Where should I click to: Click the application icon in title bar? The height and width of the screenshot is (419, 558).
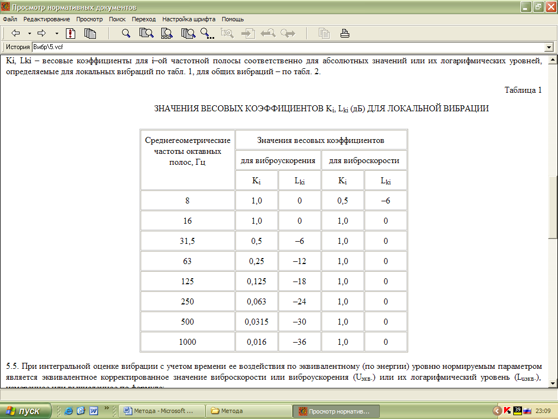(5, 7)
